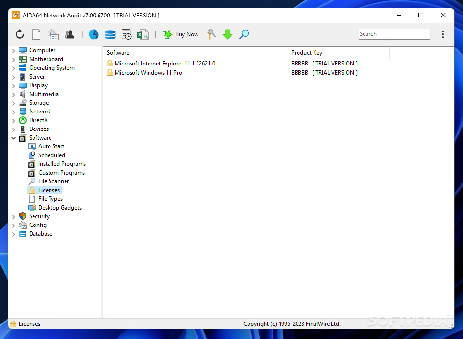This screenshot has height=339, width=463.
Task: Select Auto Start under Software
Action: coord(51,146)
